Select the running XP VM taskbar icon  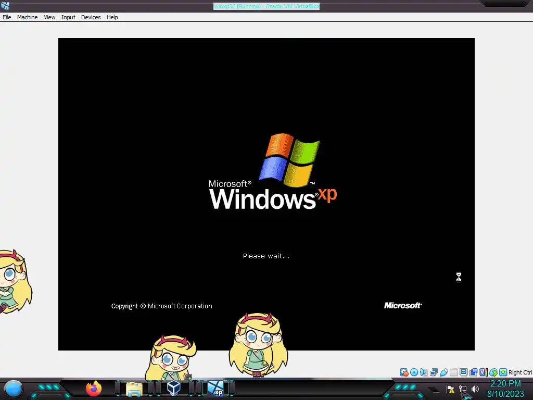coord(216,389)
